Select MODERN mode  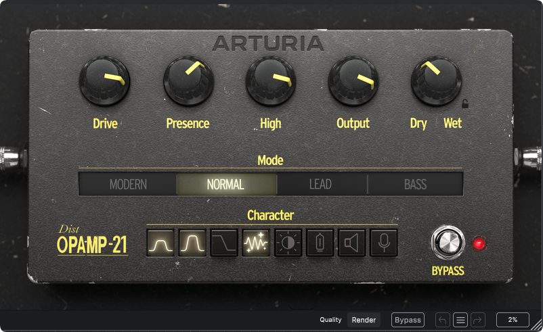128,185
